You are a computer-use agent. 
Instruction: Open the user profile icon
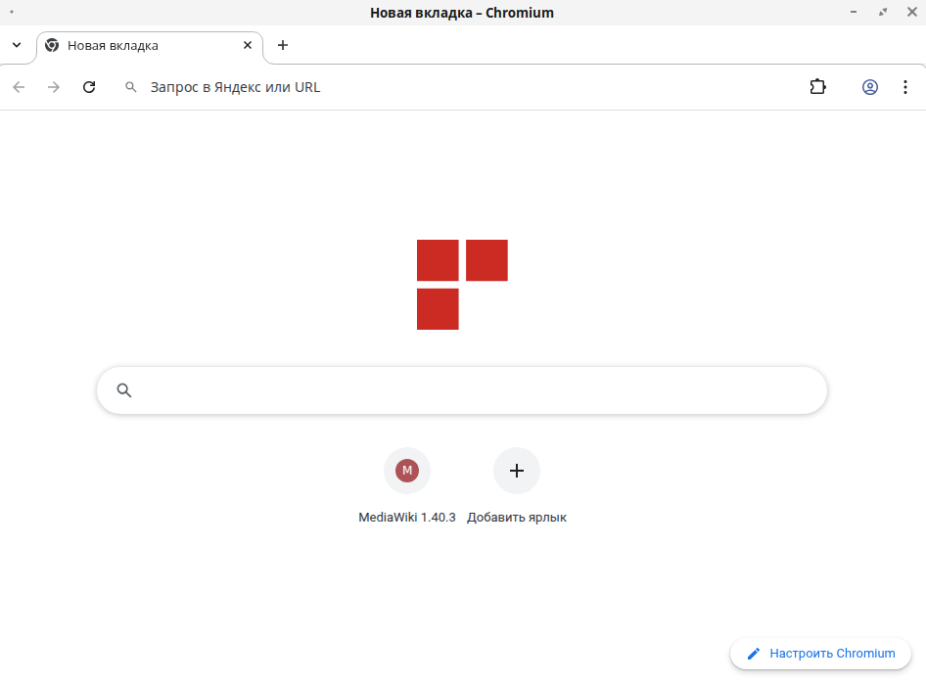(x=869, y=87)
